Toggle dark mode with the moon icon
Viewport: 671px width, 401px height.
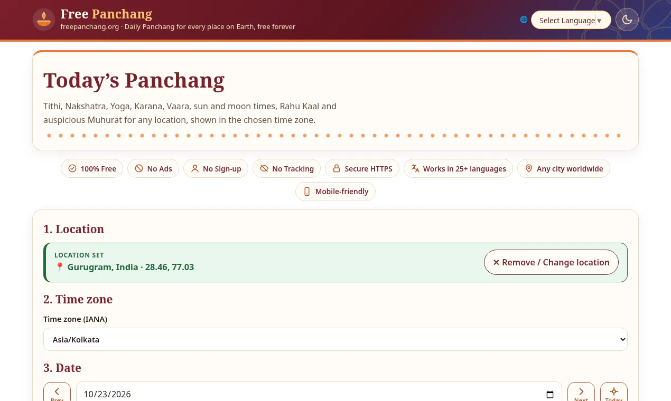tap(627, 20)
